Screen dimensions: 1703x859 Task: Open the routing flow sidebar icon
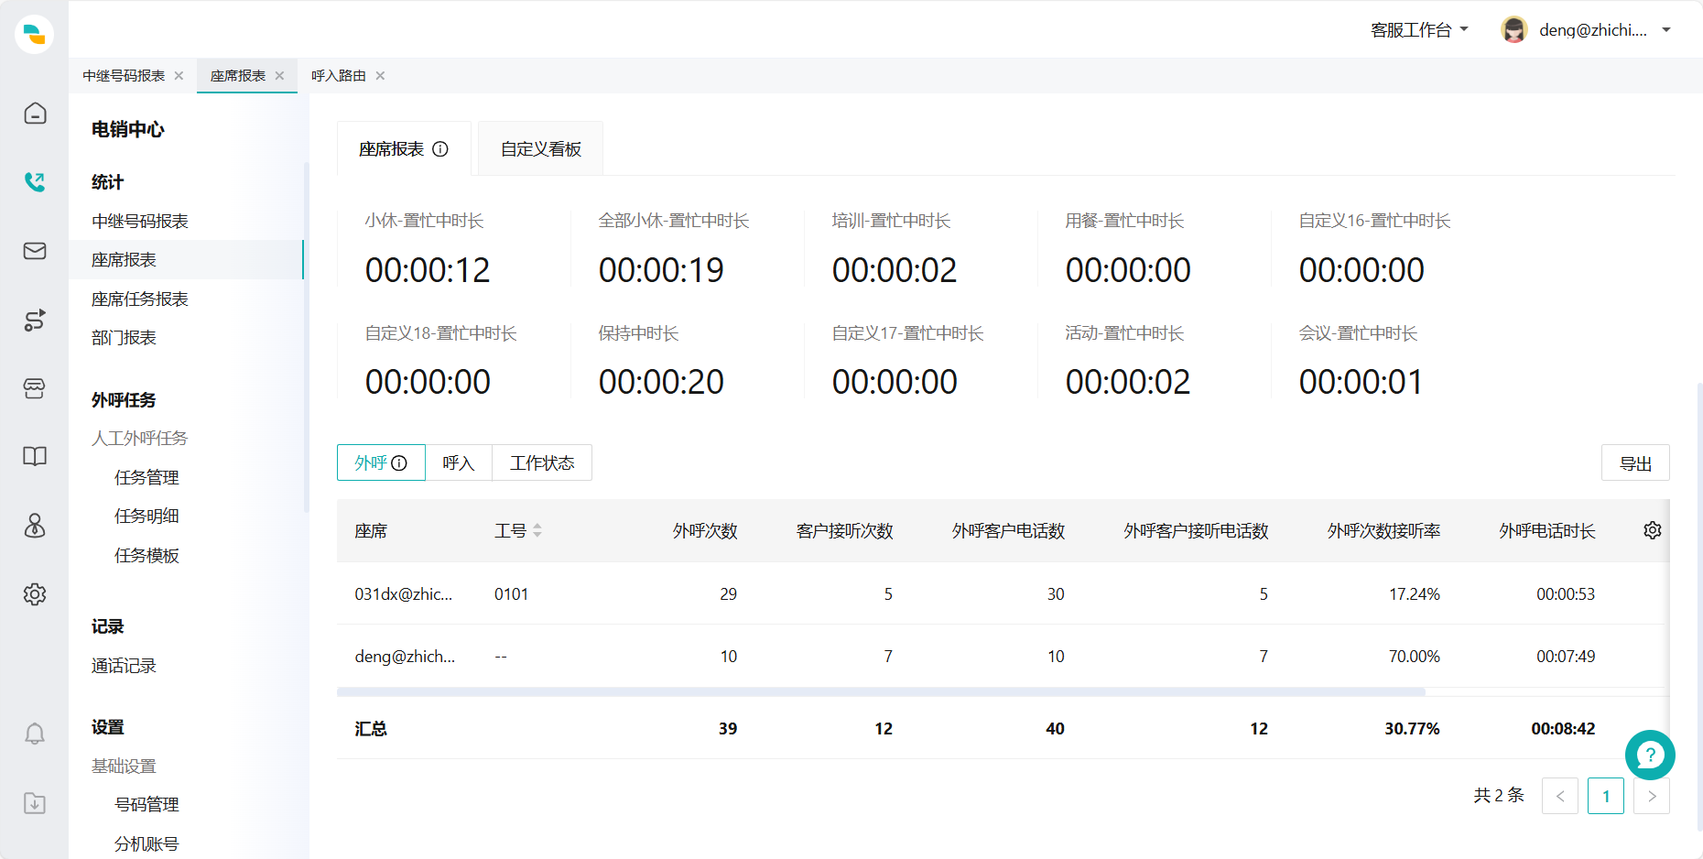(x=35, y=320)
